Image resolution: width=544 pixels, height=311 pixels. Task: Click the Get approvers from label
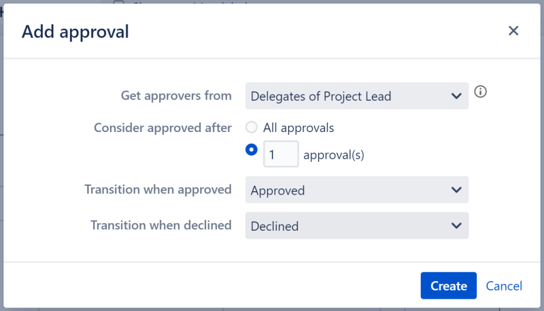coord(176,96)
